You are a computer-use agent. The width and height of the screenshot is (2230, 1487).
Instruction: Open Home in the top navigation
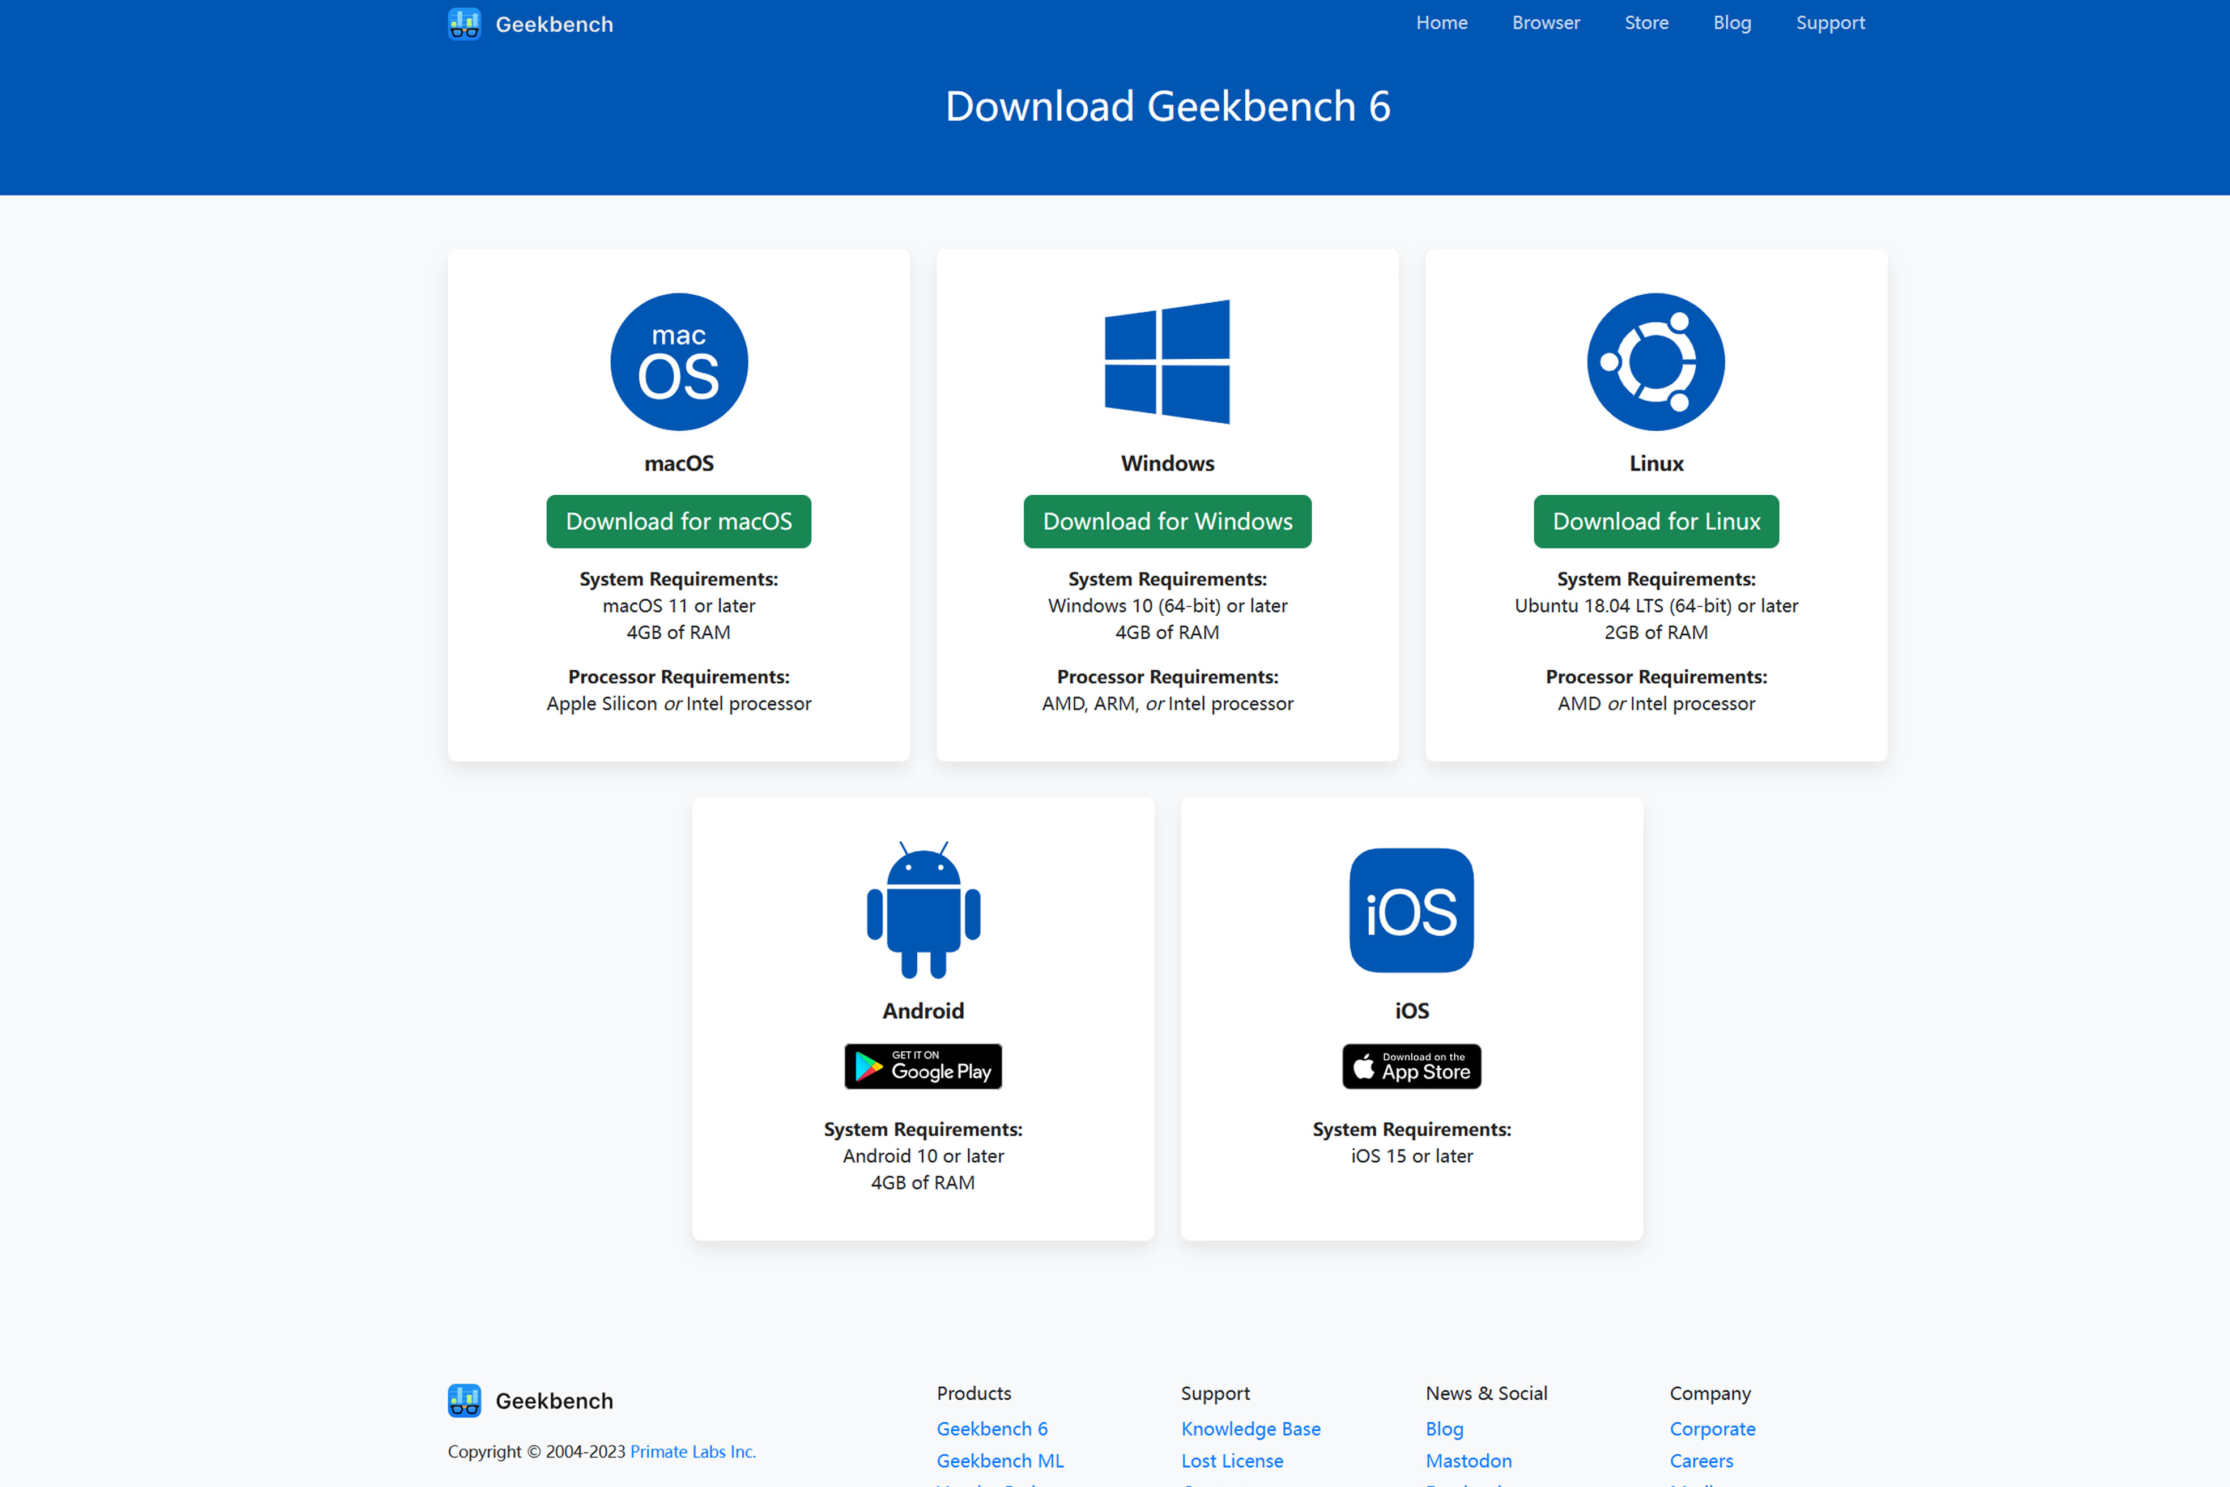click(x=1442, y=23)
